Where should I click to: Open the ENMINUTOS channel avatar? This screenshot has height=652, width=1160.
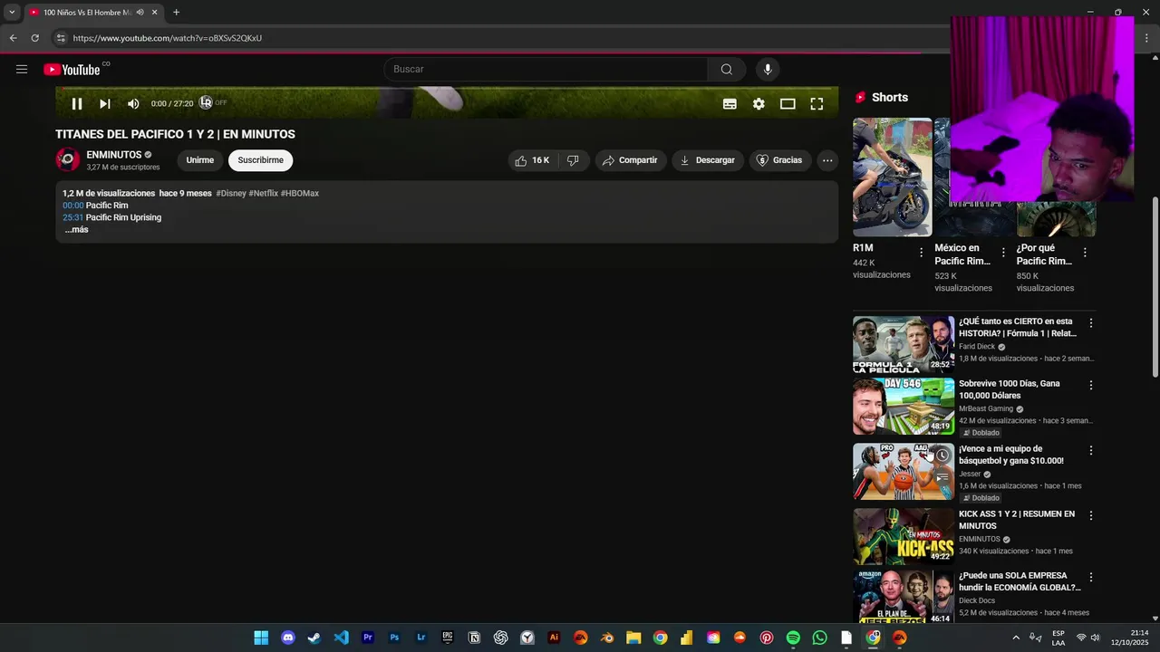tap(68, 160)
